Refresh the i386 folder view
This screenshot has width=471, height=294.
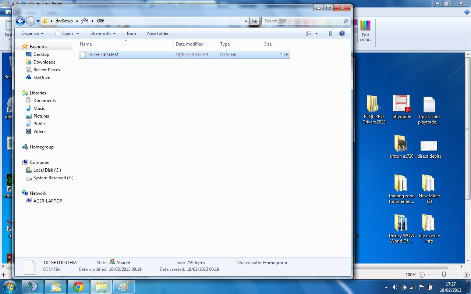click(254, 21)
